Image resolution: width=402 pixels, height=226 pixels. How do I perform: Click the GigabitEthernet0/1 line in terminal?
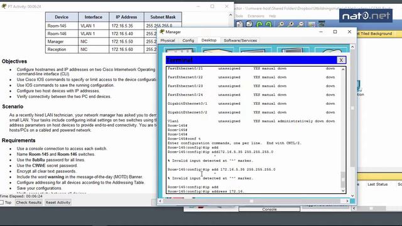251,104
